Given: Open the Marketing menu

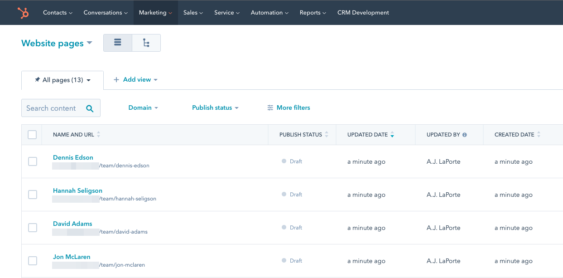Looking at the screenshot, I should (155, 12).
